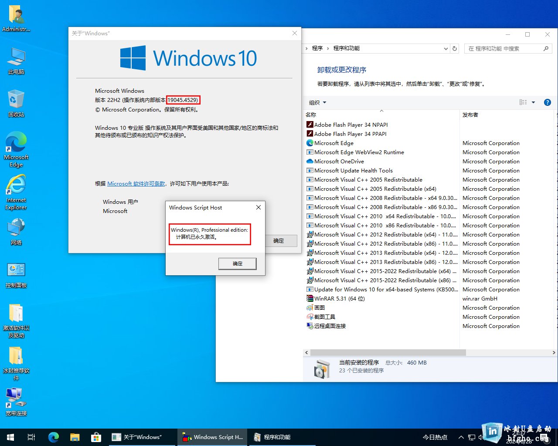Switch to 程序和功能 taskbar button
The image size is (558, 446).
[282, 437]
